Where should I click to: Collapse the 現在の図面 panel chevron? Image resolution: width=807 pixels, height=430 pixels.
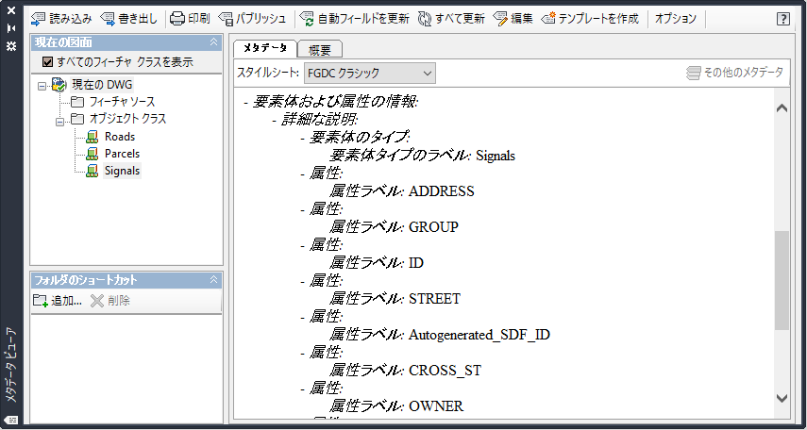coord(214,42)
